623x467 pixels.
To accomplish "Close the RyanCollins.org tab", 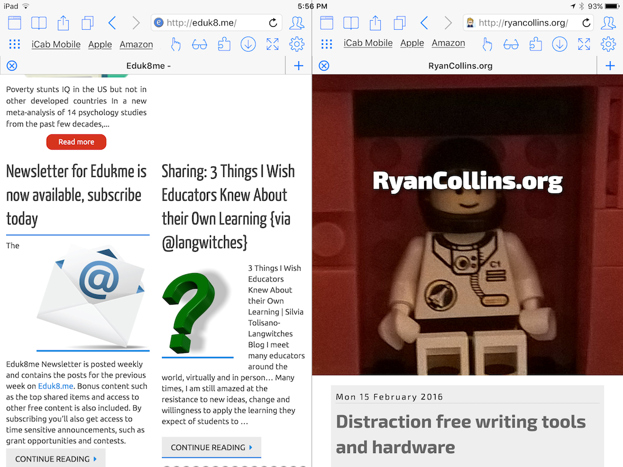I will (324, 66).
